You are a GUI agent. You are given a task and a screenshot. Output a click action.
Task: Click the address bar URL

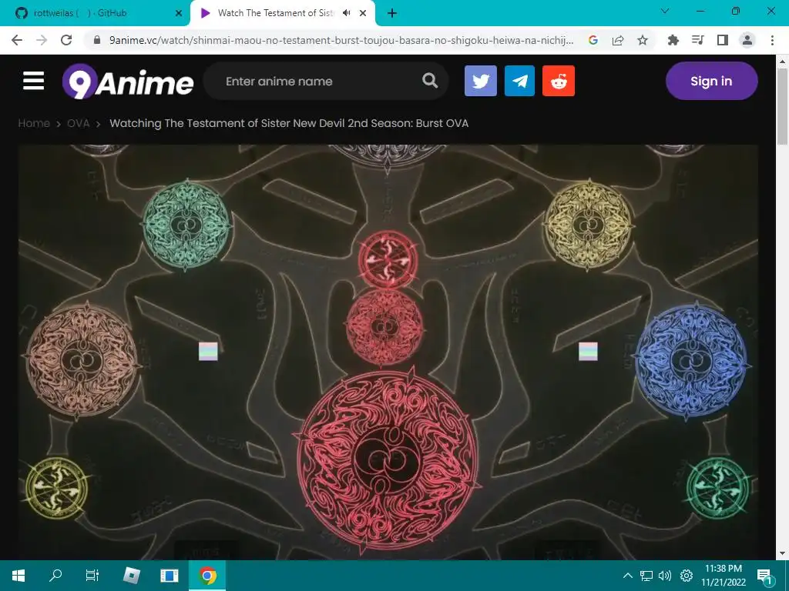pyautogui.click(x=341, y=40)
